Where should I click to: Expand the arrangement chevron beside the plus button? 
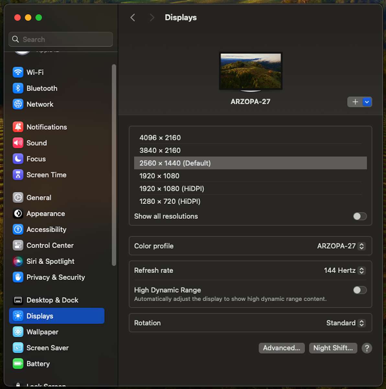pyautogui.click(x=367, y=102)
